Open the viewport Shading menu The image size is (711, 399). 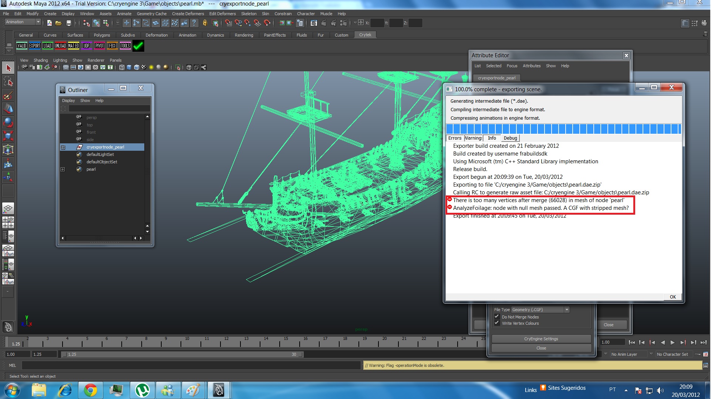(x=41, y=60)
